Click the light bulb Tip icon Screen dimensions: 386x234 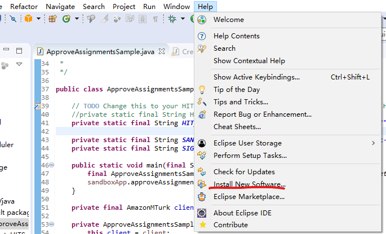[202, 90]
